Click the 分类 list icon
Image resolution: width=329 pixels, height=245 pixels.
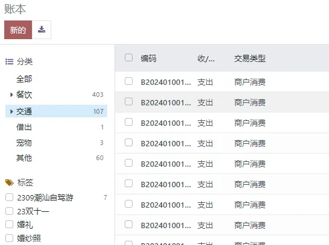click(9, 61)
